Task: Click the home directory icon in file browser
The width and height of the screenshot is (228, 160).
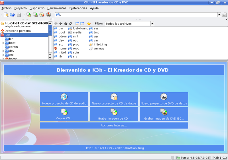Action: 66,24
